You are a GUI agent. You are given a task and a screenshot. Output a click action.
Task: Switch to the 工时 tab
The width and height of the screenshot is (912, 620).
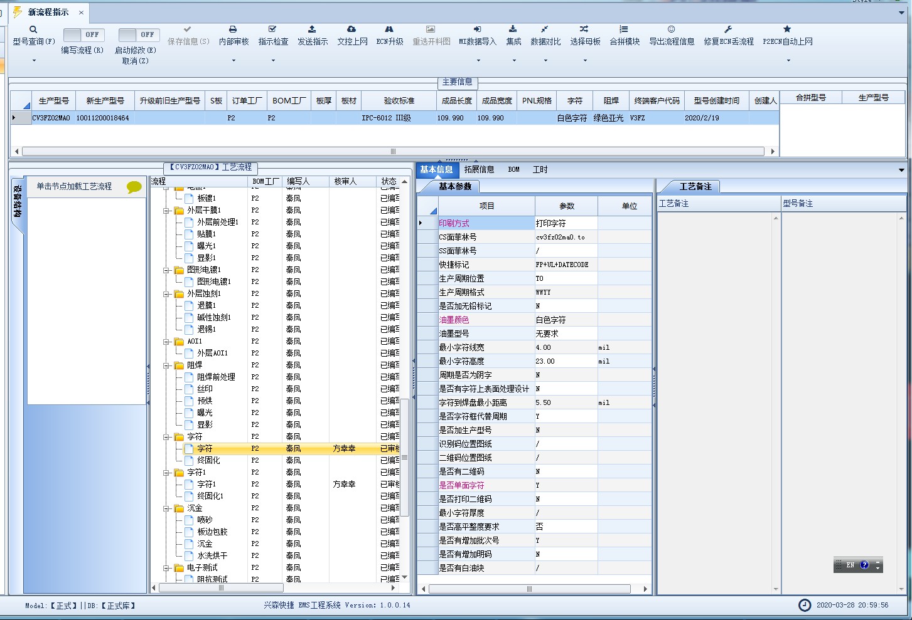(x=540, y=169)
